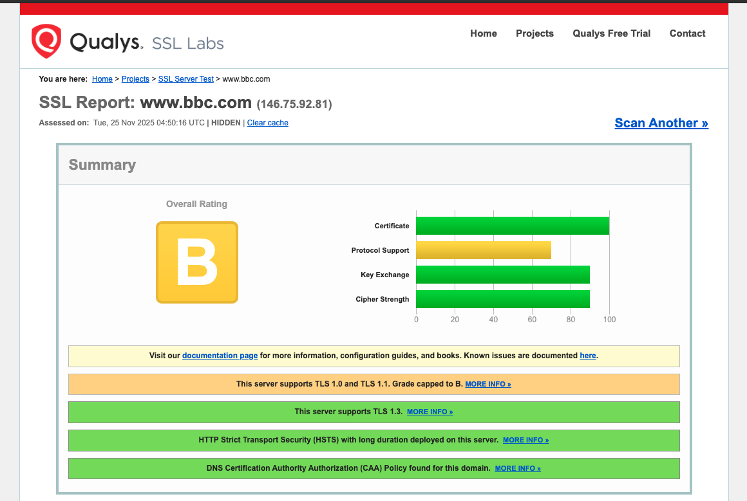Open the Contact navigation menu item

pyautogui.click(x=687, y=33)
